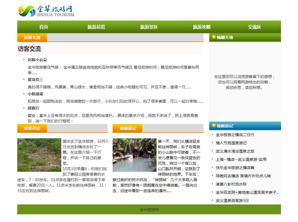Open 金华旅游之横店二日行 travel note
This screenshot has height=222, width=298.
[235, 135]
